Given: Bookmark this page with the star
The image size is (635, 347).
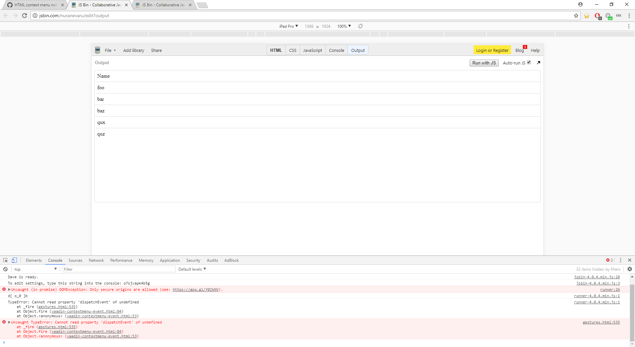Looking at the screenshot, I should click(x=576, y=16).
